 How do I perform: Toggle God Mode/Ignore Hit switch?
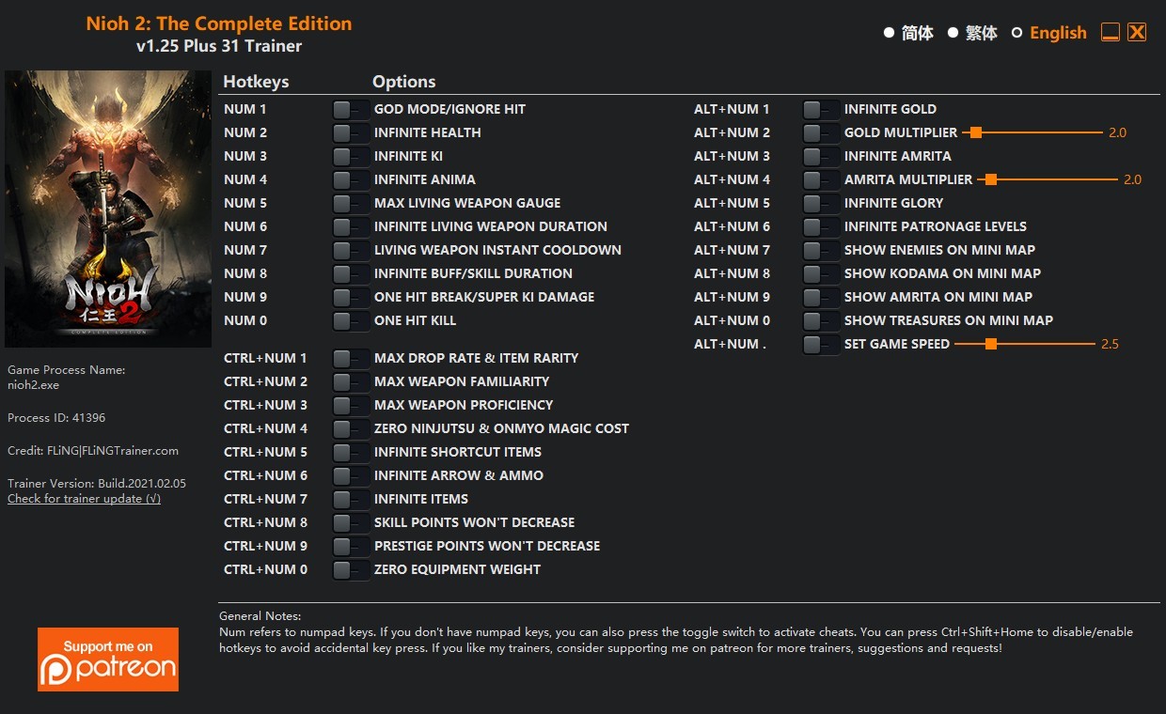(x=351, y=110)
